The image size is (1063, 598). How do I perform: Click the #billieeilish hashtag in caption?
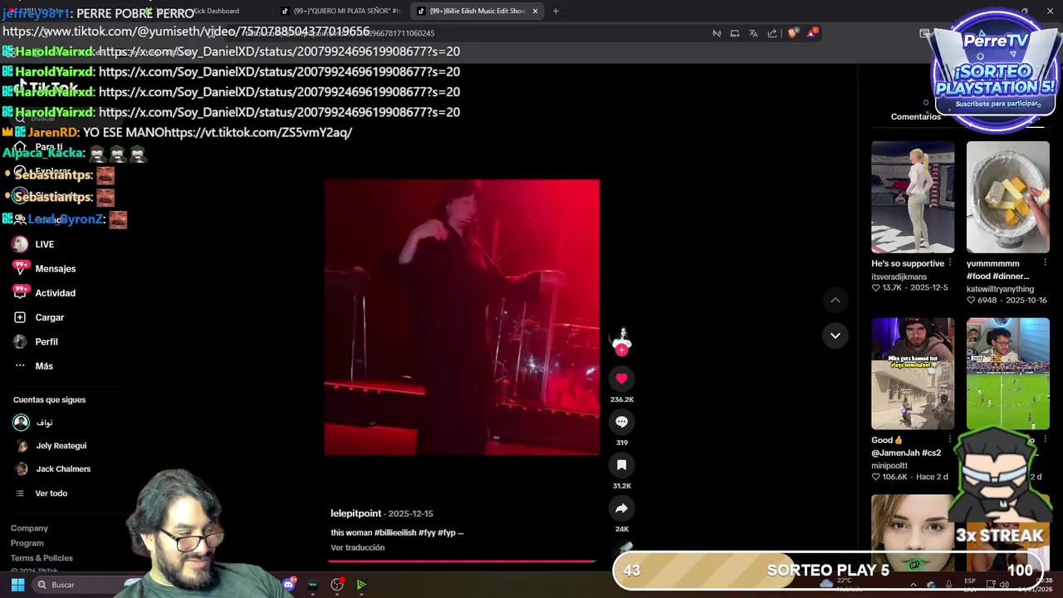(394, 533)
